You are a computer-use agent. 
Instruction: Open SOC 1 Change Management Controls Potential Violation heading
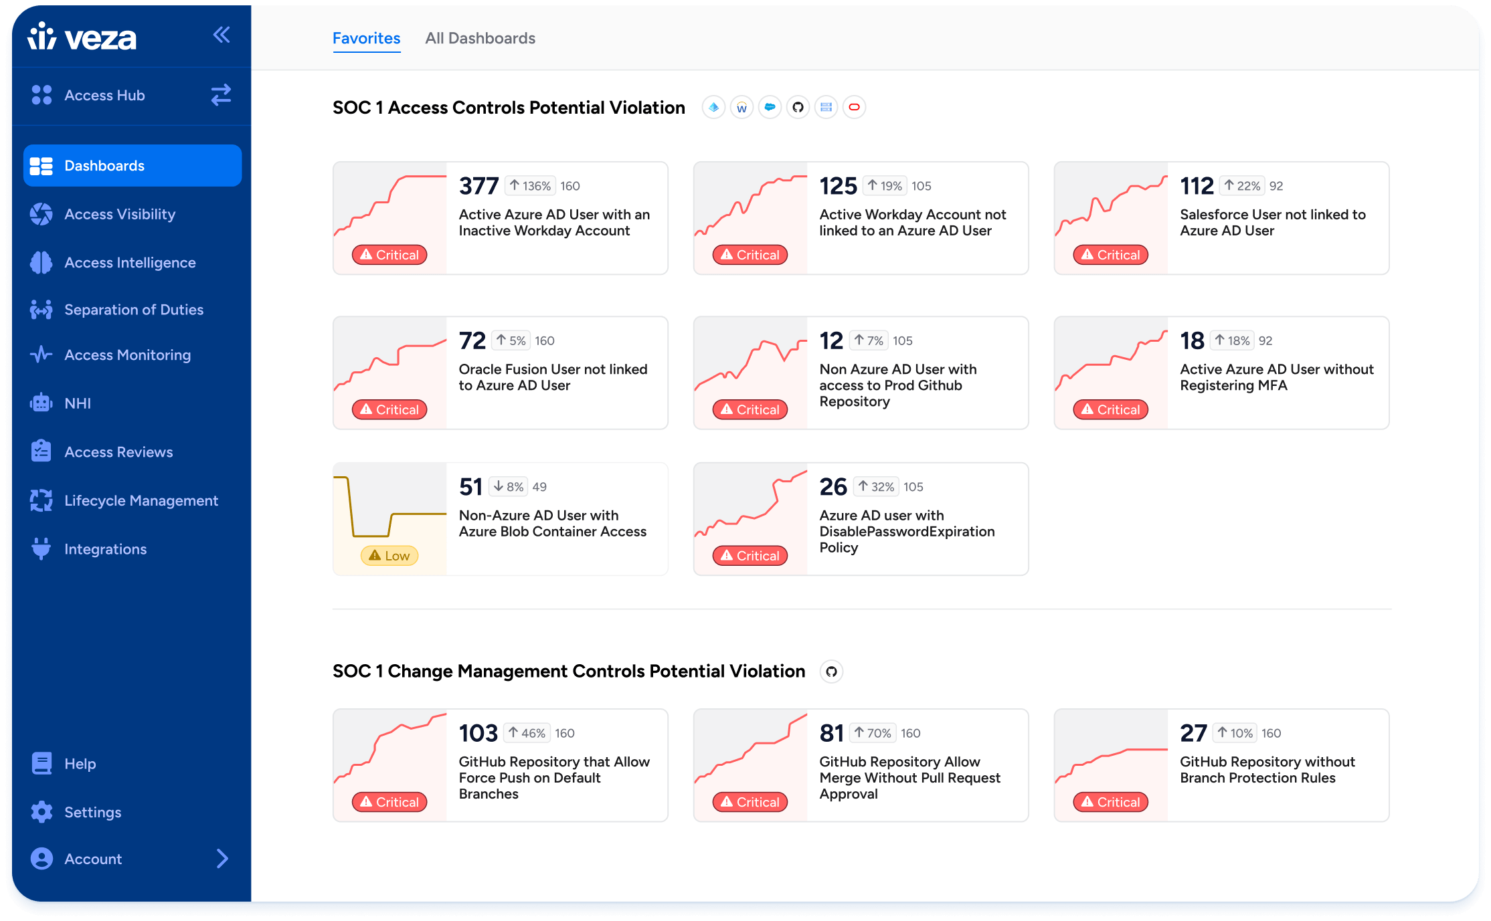coord(569,671)
